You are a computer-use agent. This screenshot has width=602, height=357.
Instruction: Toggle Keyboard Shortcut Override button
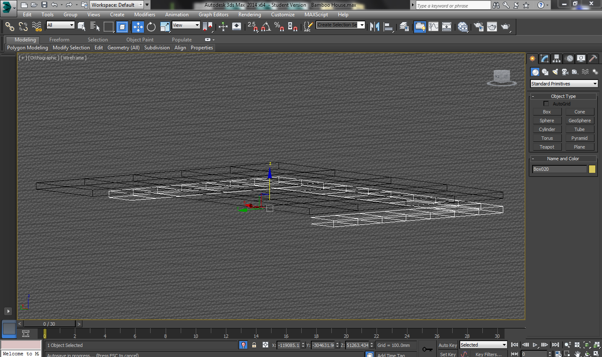click(236, 27)
